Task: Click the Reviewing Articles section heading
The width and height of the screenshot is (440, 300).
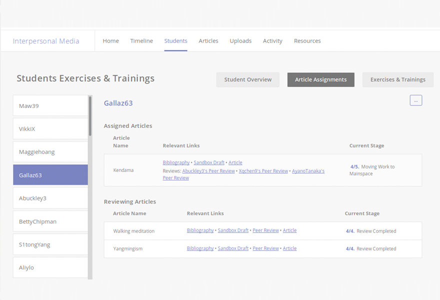Action: click(130, 201)
